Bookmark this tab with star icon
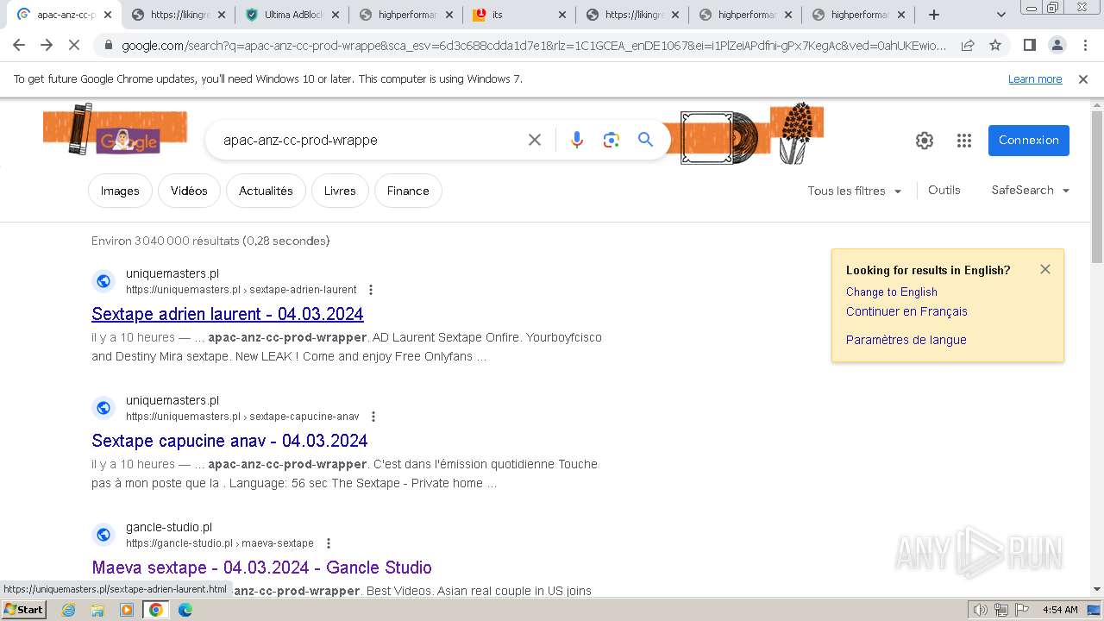1104x621 pixels. coord(995,46)
